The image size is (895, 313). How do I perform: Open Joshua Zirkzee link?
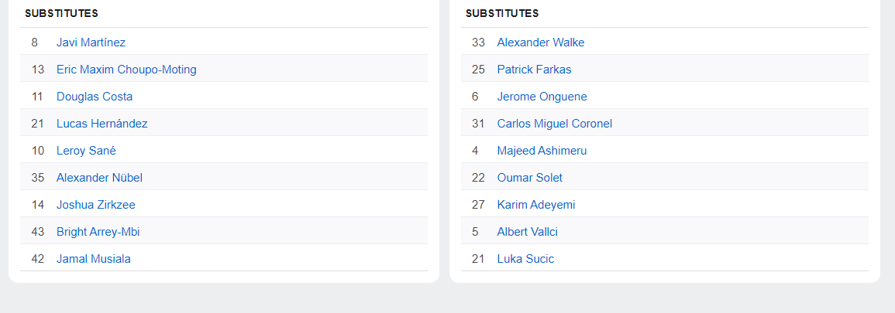tap(95, 205)
